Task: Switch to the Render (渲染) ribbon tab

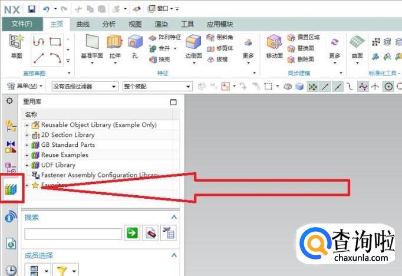Action: point(162,24)
